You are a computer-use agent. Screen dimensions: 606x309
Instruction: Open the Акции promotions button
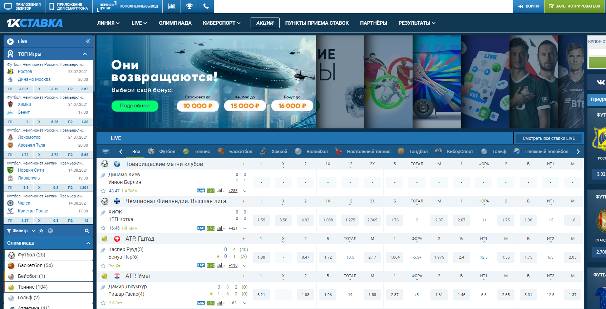point(265,23)
